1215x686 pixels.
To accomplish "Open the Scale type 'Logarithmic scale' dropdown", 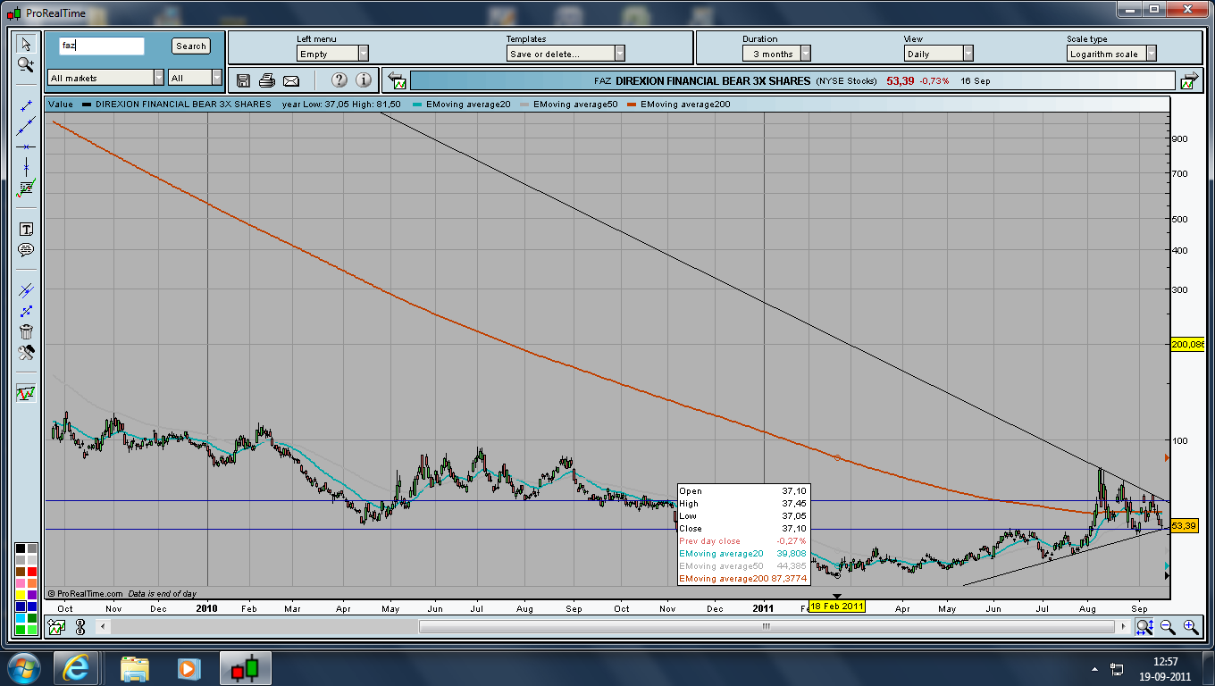I will click(x=1111, y=54).
